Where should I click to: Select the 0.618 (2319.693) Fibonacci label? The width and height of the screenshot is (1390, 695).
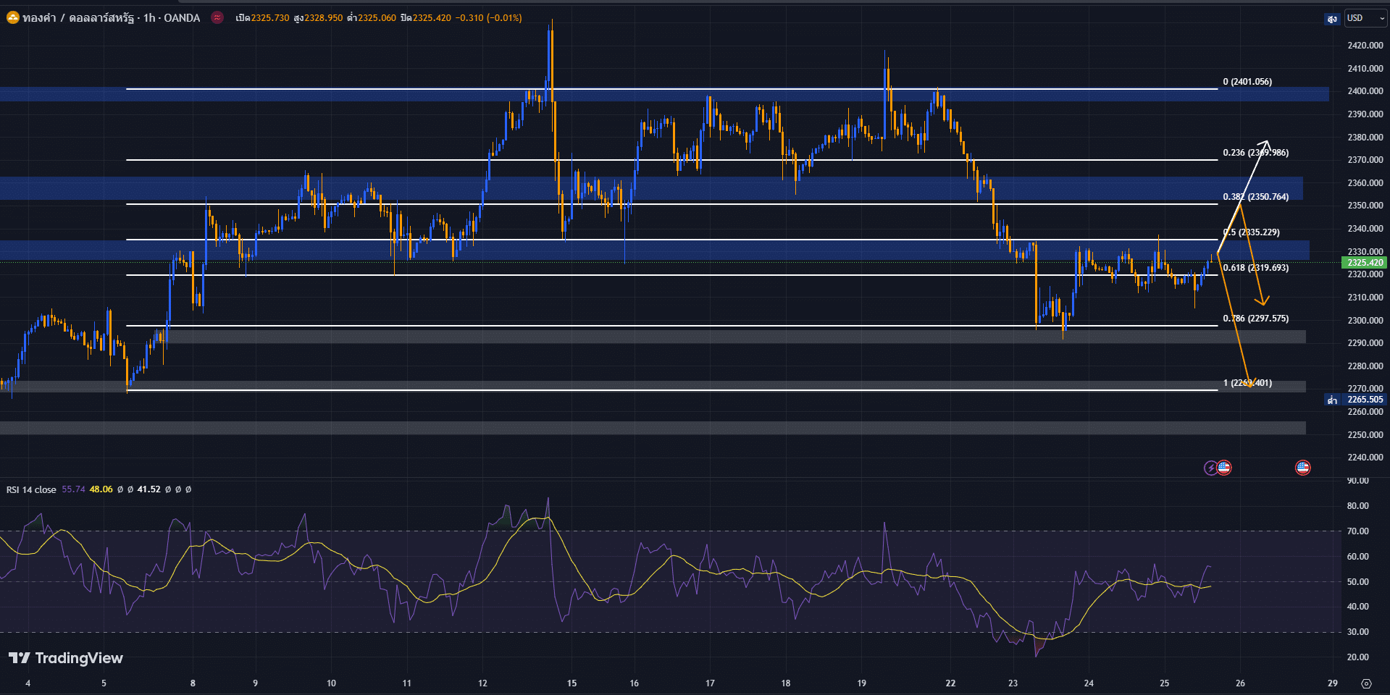pos(1255,268)
